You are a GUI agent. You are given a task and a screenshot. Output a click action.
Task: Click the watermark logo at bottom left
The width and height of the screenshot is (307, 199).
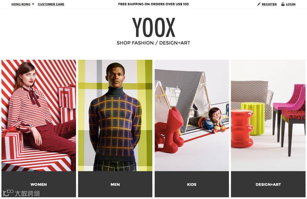click(21, 193)
